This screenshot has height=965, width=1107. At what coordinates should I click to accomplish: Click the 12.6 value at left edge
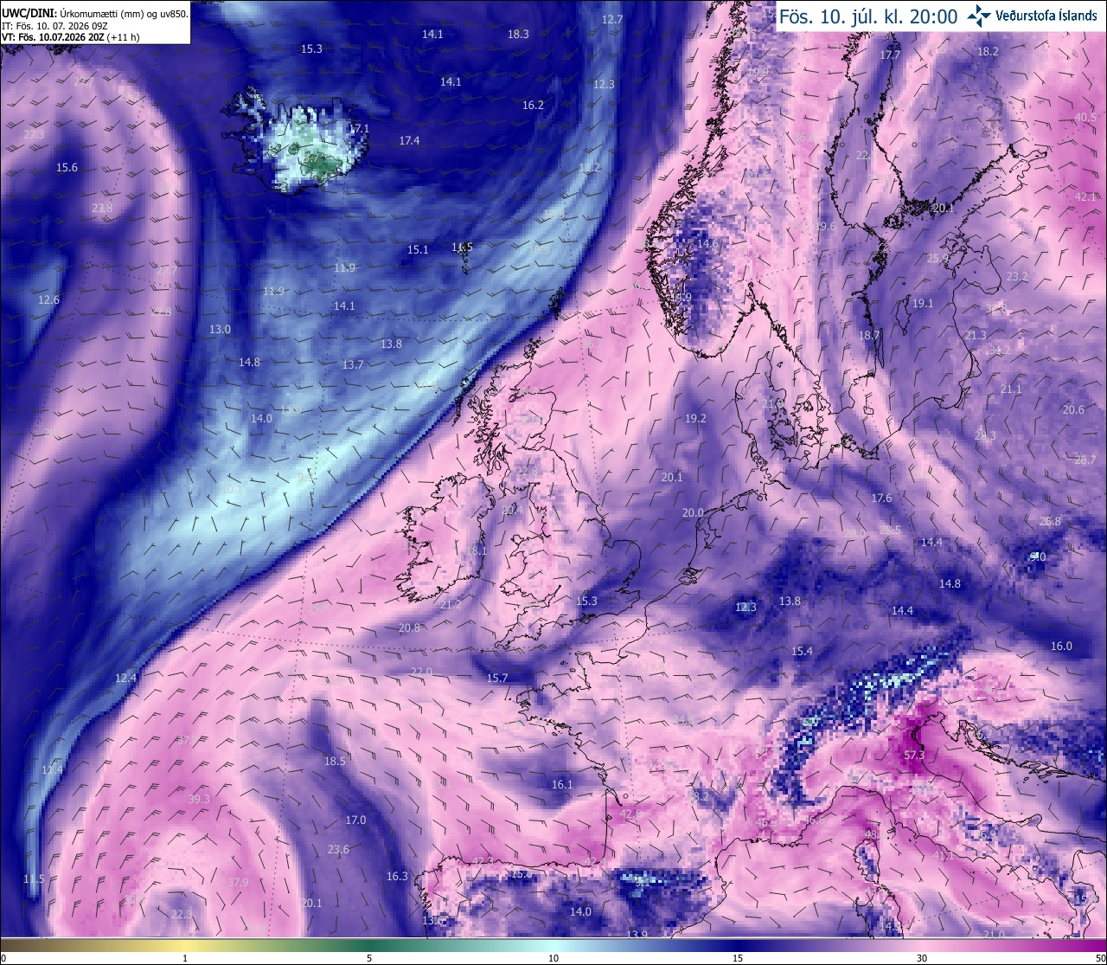pyautogui.click(x=49, y=299)
